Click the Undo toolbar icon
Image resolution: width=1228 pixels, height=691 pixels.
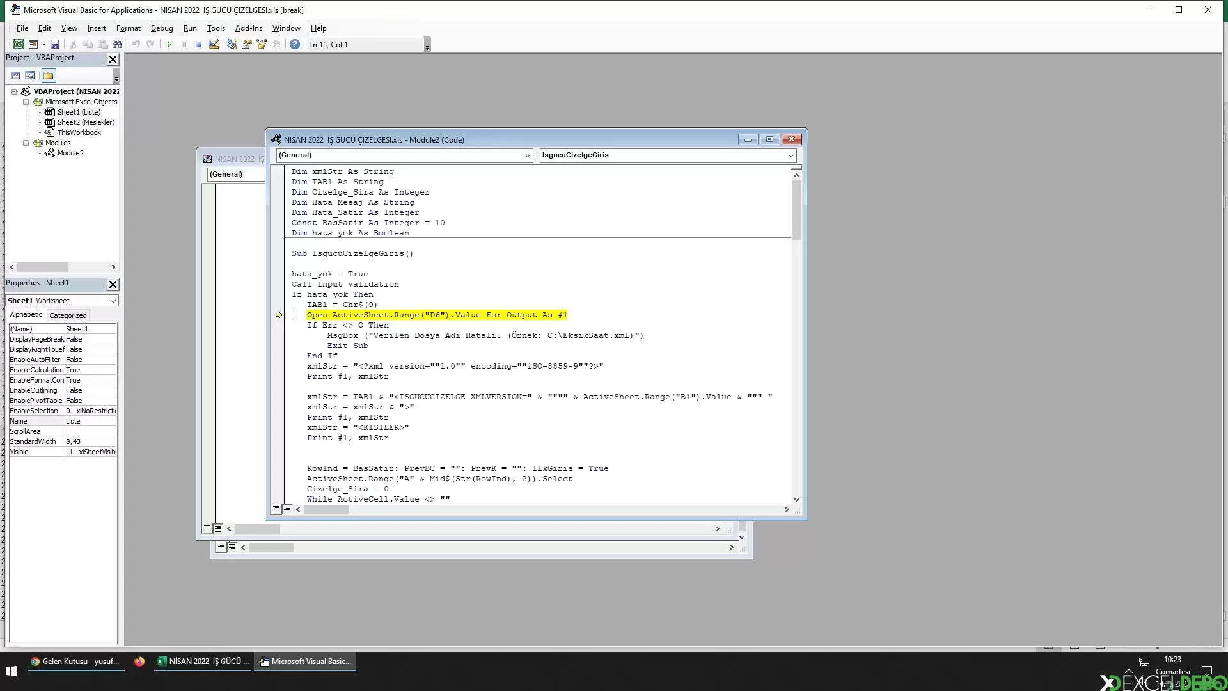tap(136, 44)
